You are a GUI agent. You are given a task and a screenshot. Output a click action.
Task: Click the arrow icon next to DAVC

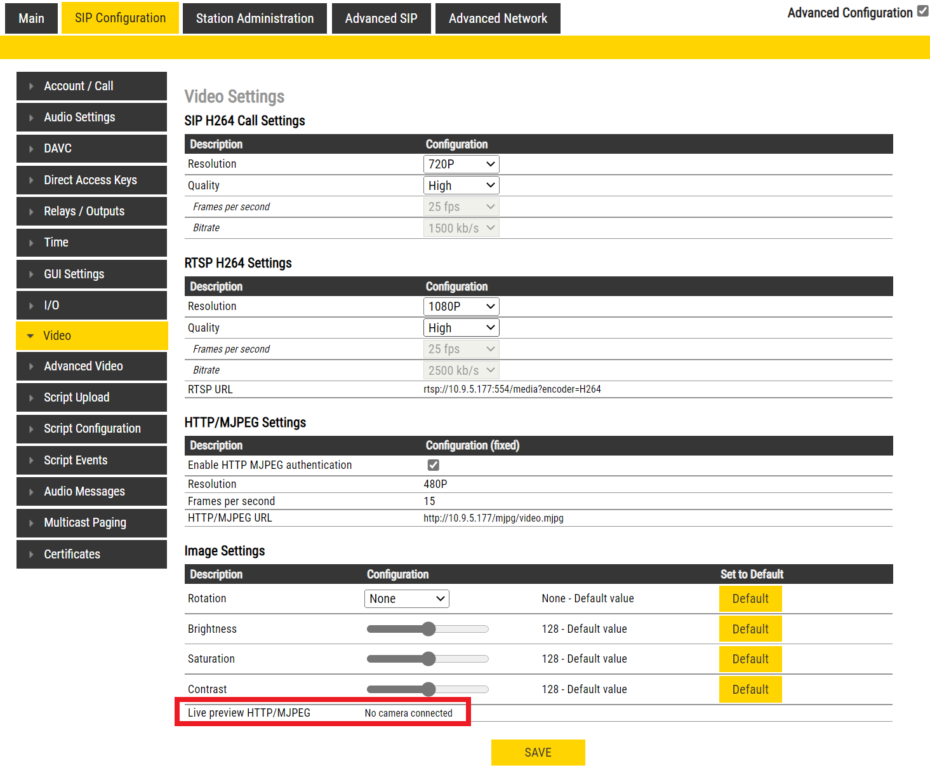pyautogui.click(x=31, y=149)
